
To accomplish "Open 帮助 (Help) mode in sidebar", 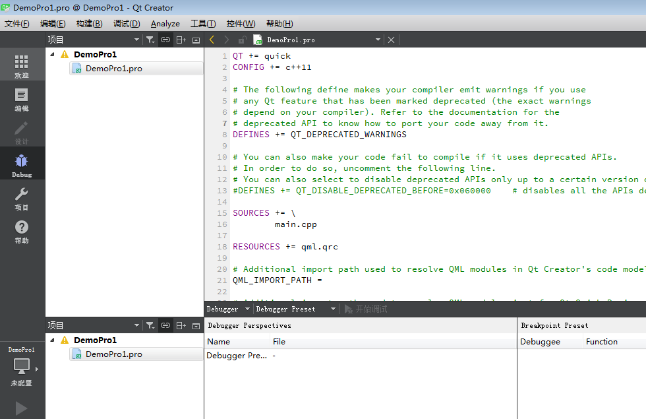I will [22, 231].
